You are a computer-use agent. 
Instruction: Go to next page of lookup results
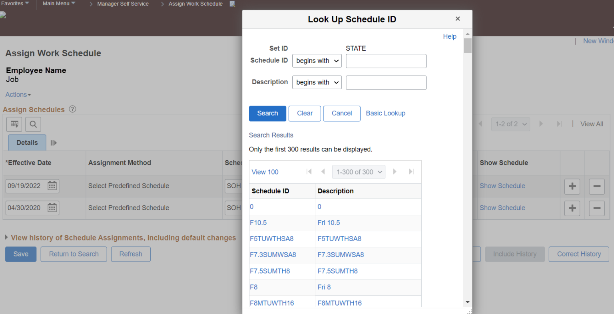click(x=395, y=172)
